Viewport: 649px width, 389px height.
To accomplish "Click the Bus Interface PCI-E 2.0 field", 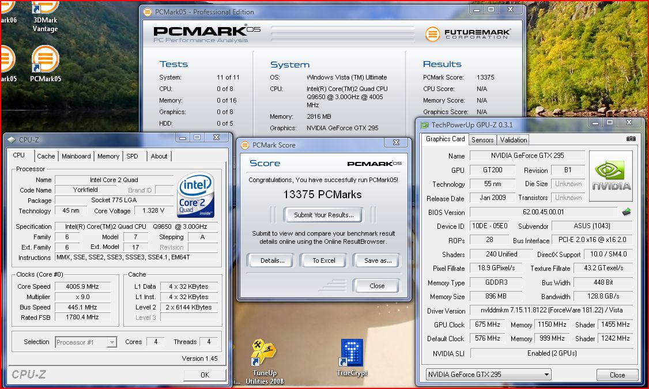I will click(592, 240).
